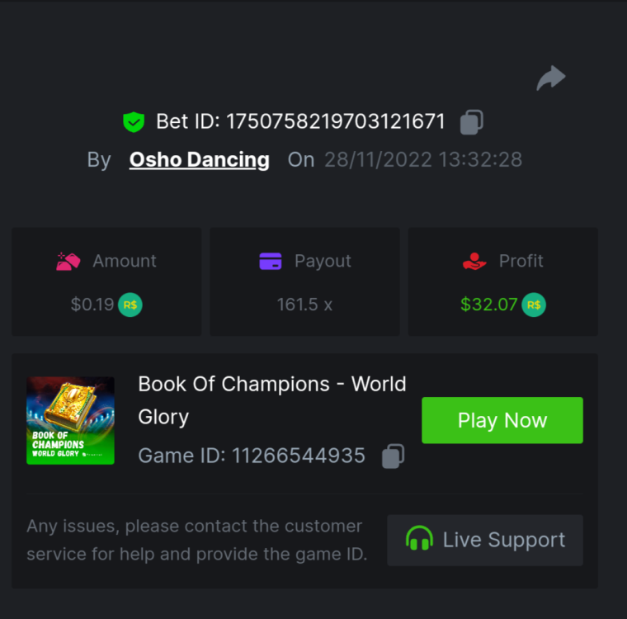Viewport: 627px width, 619px height.
Task: Click the green headset support icon
Action: click(x=420, y=540)
